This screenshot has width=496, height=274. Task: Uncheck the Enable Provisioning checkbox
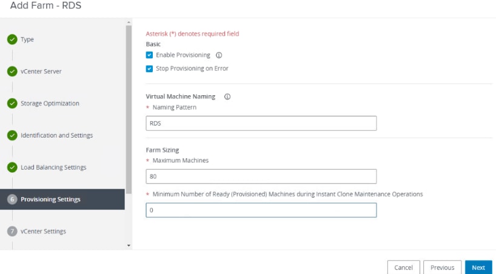coord(149,55)
